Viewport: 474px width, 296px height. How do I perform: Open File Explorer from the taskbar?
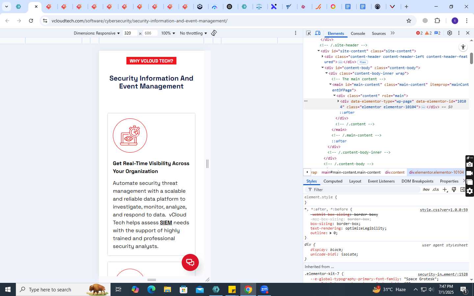pyautogui.click(x=168, y=289)
